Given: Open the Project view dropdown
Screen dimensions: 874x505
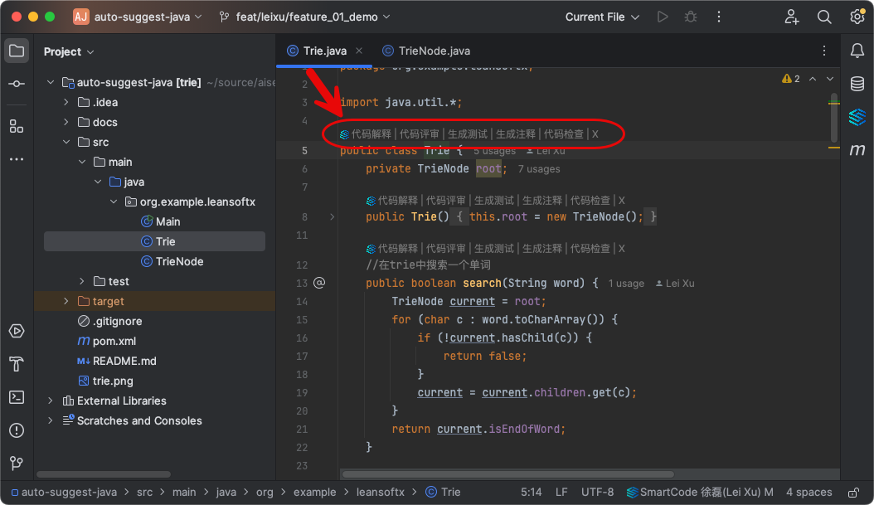Looking at the screenshot, I should pyautogui.click(x=69, y=52).
